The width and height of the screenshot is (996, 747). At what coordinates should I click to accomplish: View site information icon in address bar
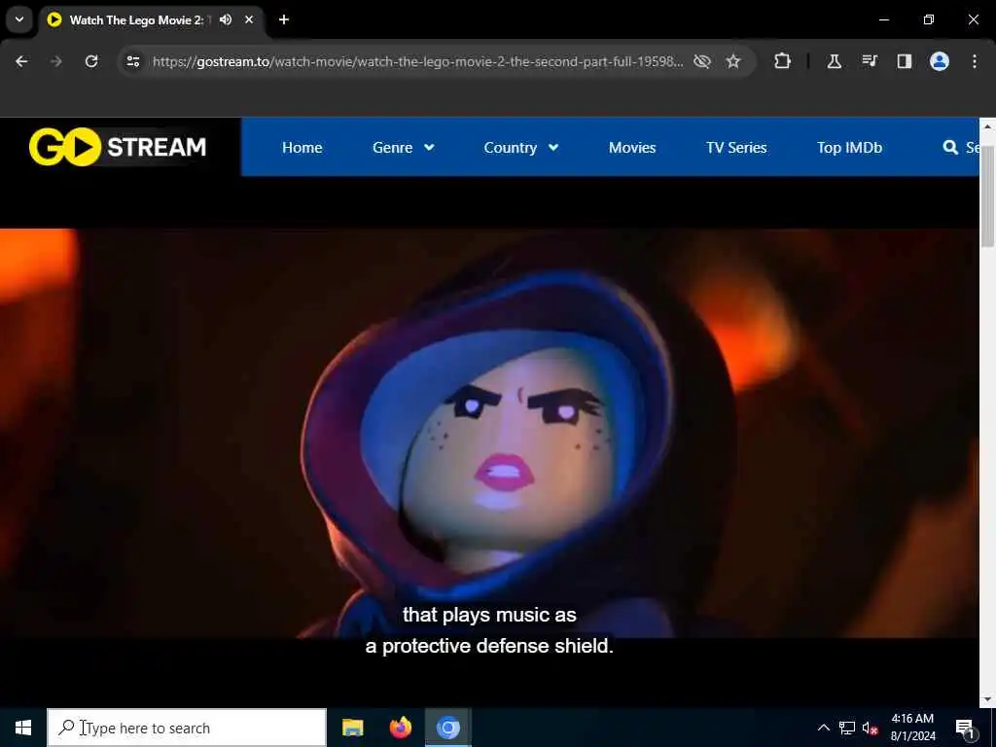point(132,61)
